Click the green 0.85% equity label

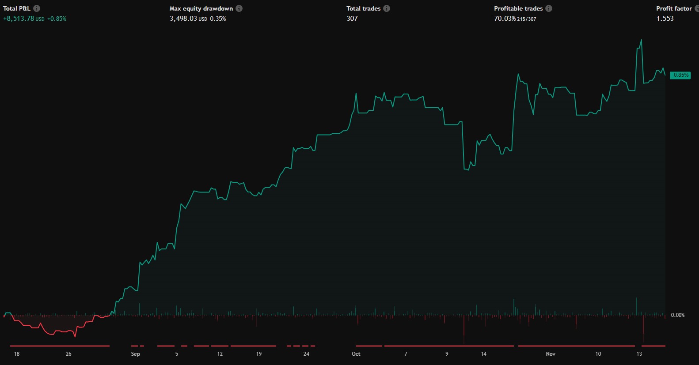click(x=680, y=75)
